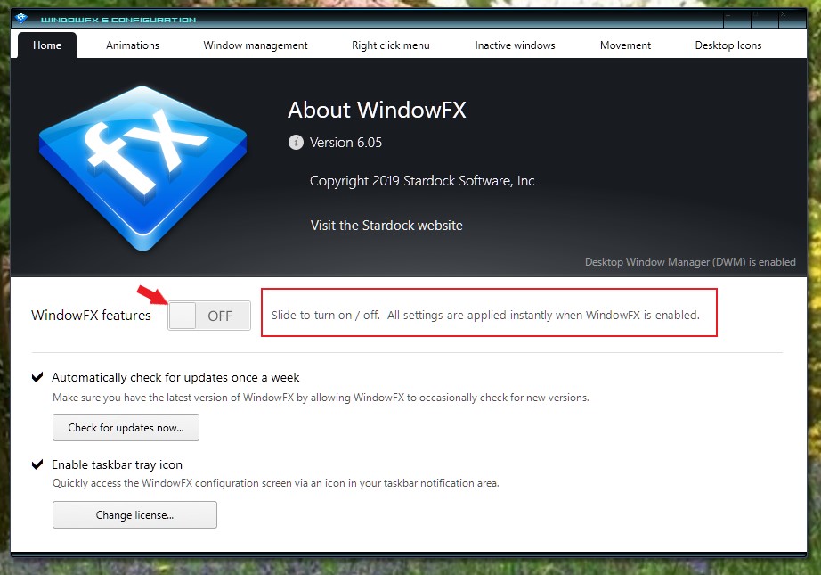Click the Slide to turn on/off description
This screenshot has width=821, height=575.
pos(485,315)
